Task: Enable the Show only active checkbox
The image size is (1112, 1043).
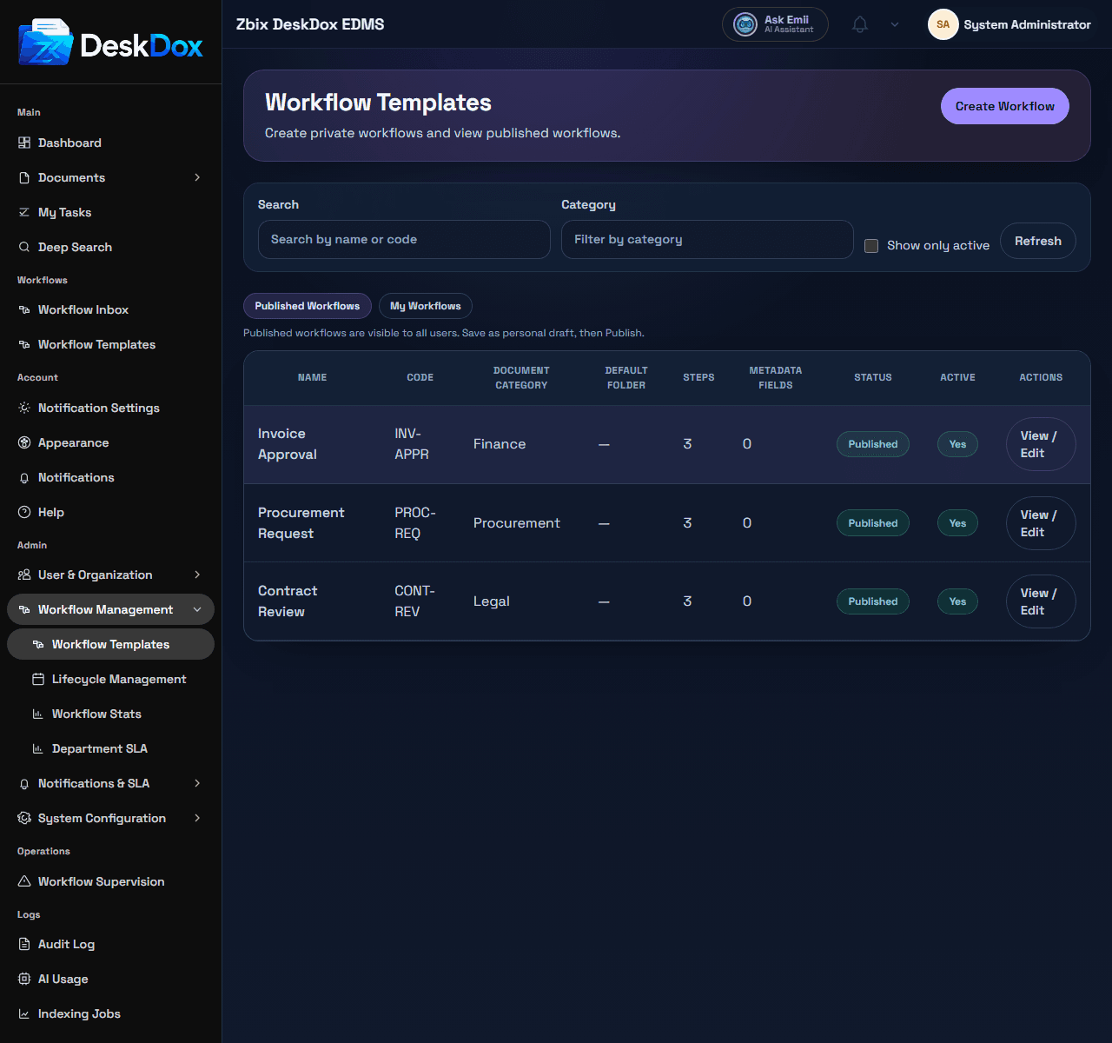Action: 871,246
